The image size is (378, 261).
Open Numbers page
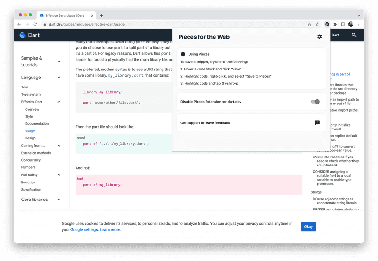[x=28, y=167]
